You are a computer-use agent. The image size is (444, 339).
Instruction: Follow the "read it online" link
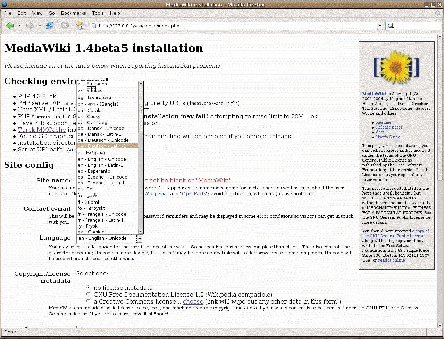tap(392, 260)
